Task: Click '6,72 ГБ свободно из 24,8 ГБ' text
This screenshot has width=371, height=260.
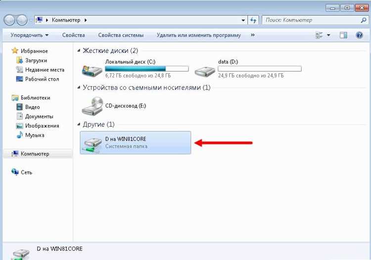Action: tap(138, 76)
